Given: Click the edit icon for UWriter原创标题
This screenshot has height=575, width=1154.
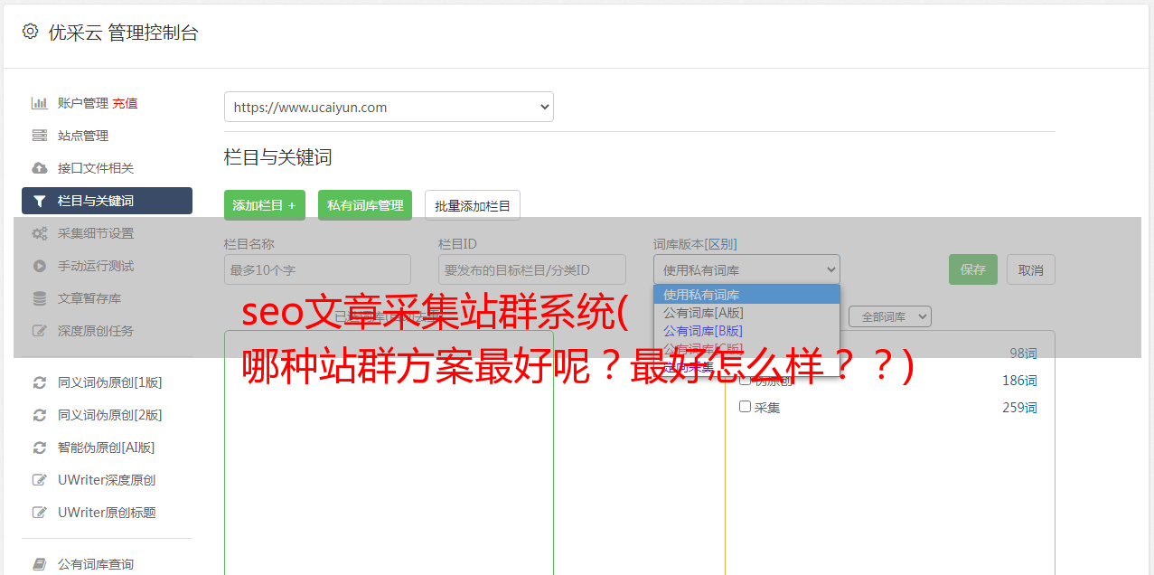Looking at the screenshot, I should click(40, 513).
